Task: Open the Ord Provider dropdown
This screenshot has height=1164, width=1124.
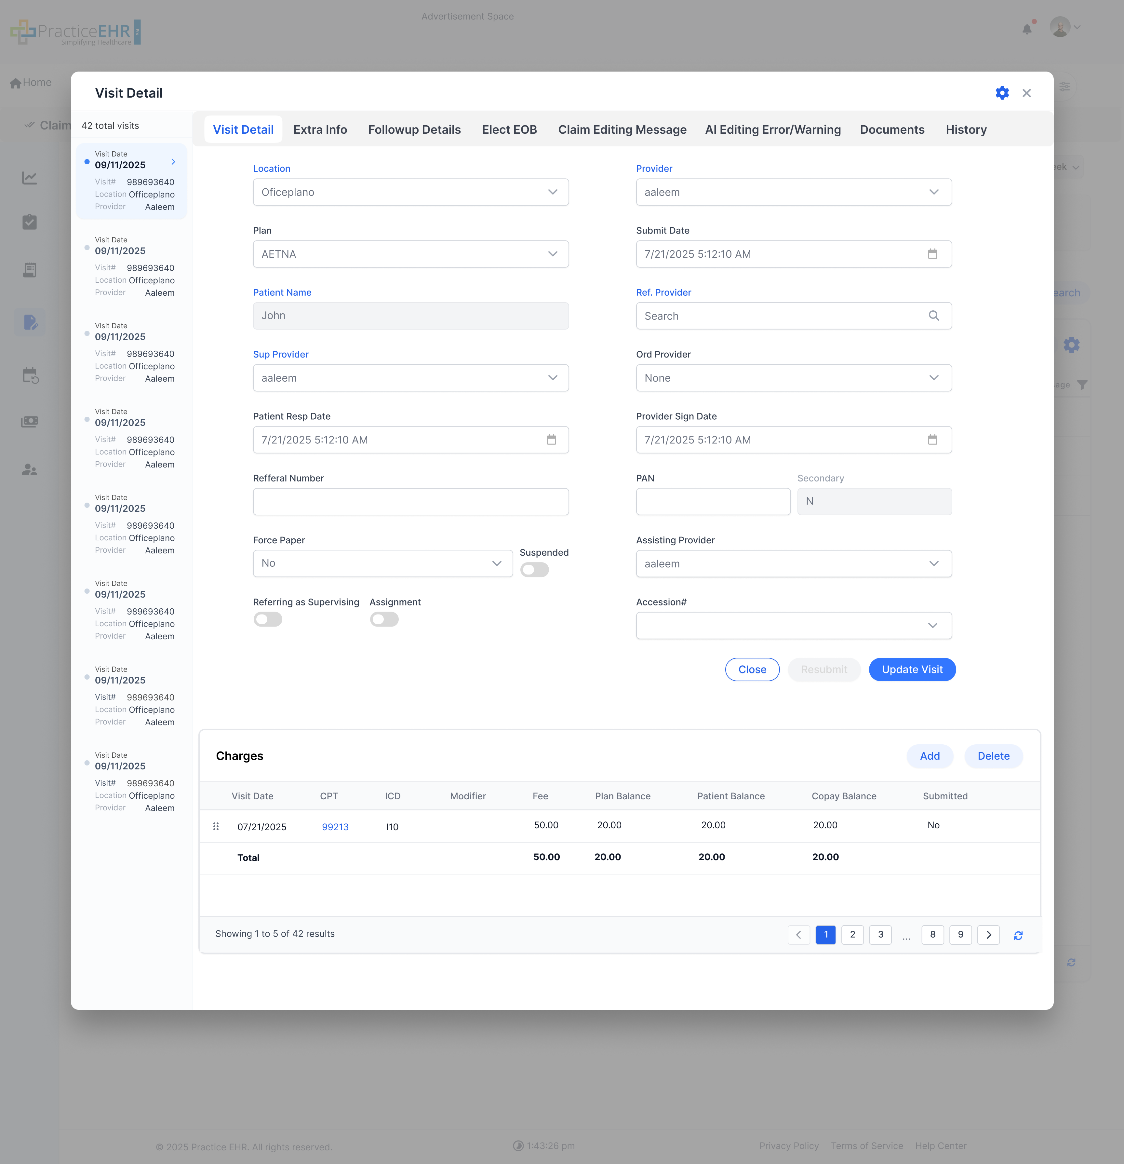Action: coord(793,378)
